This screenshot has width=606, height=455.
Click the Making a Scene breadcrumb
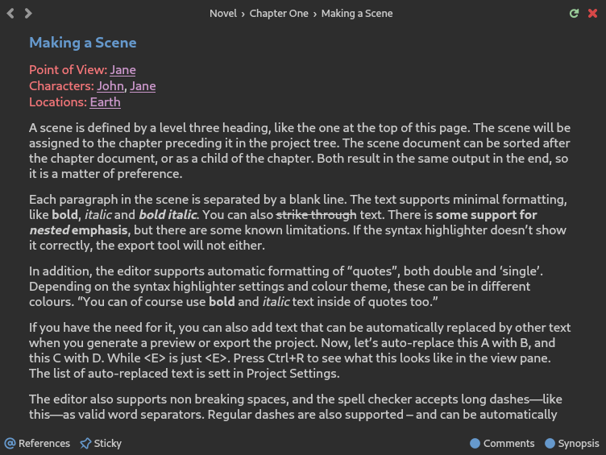pyautogui.click(x=357, y=14)
